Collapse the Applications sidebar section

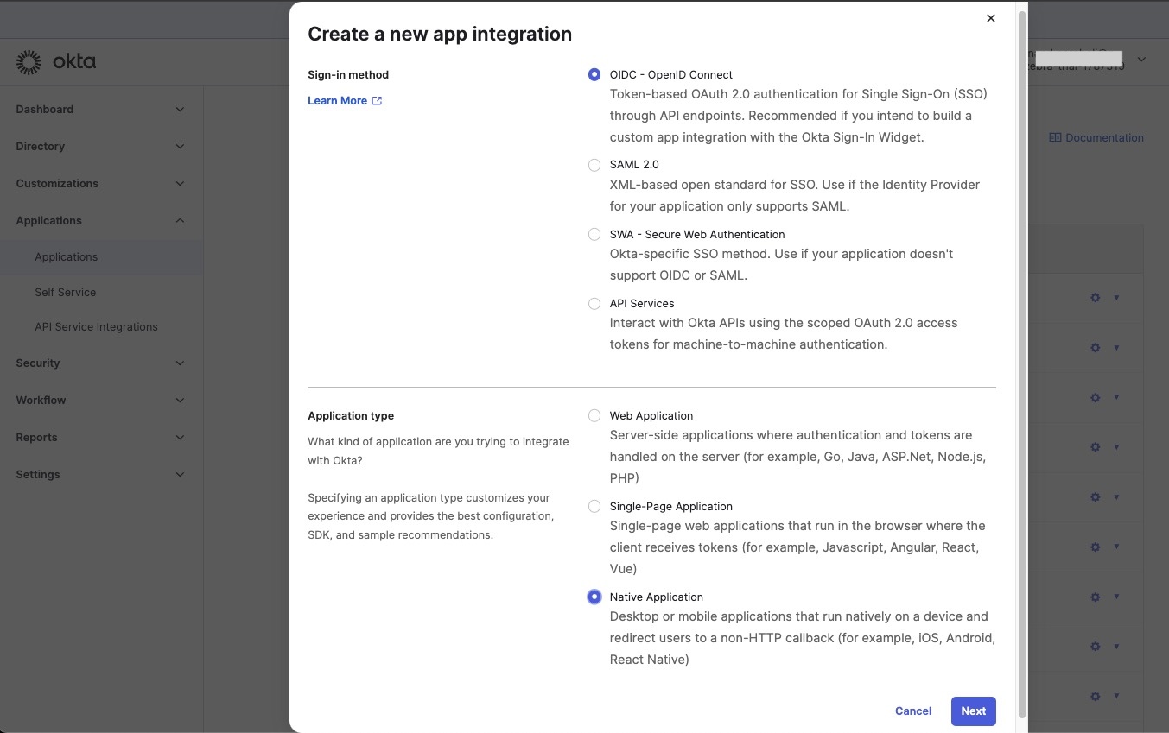(180, 221)
